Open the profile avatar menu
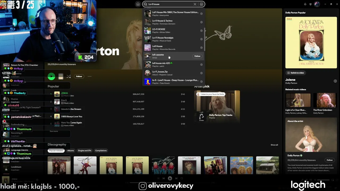The image size is (340, 191). click(317, 4)
